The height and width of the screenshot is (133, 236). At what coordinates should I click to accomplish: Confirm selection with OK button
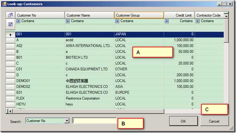(184, 121)
